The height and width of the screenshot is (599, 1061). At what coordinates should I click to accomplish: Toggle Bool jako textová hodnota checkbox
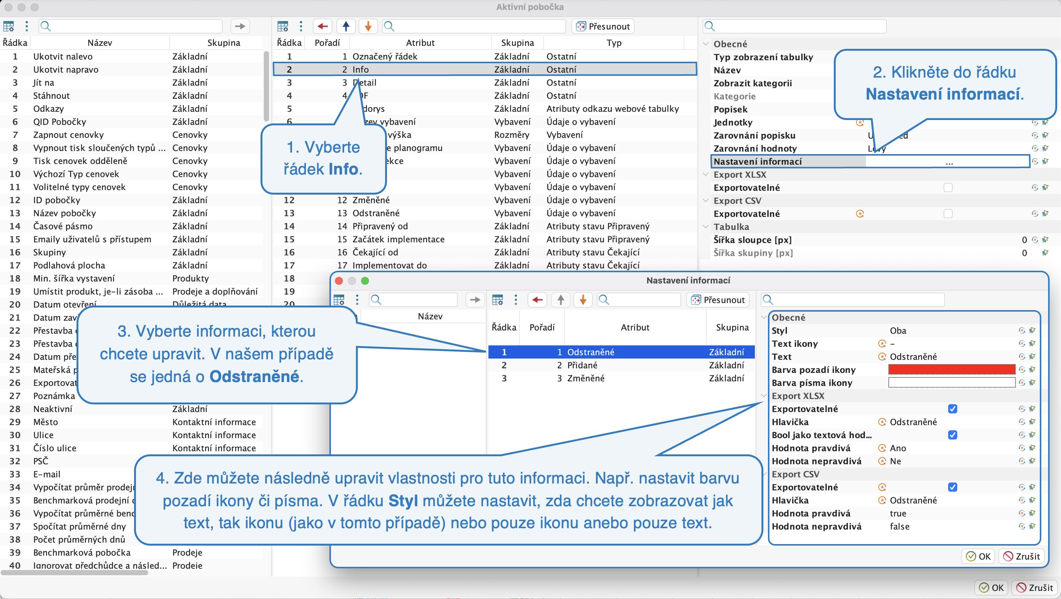pyautogui.click(x=953, y=435)
